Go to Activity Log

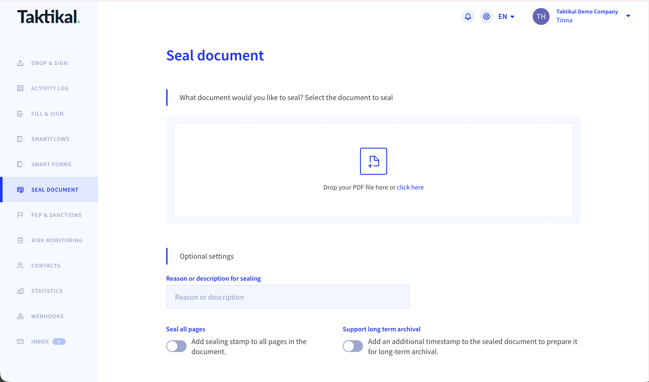(50, 88)
